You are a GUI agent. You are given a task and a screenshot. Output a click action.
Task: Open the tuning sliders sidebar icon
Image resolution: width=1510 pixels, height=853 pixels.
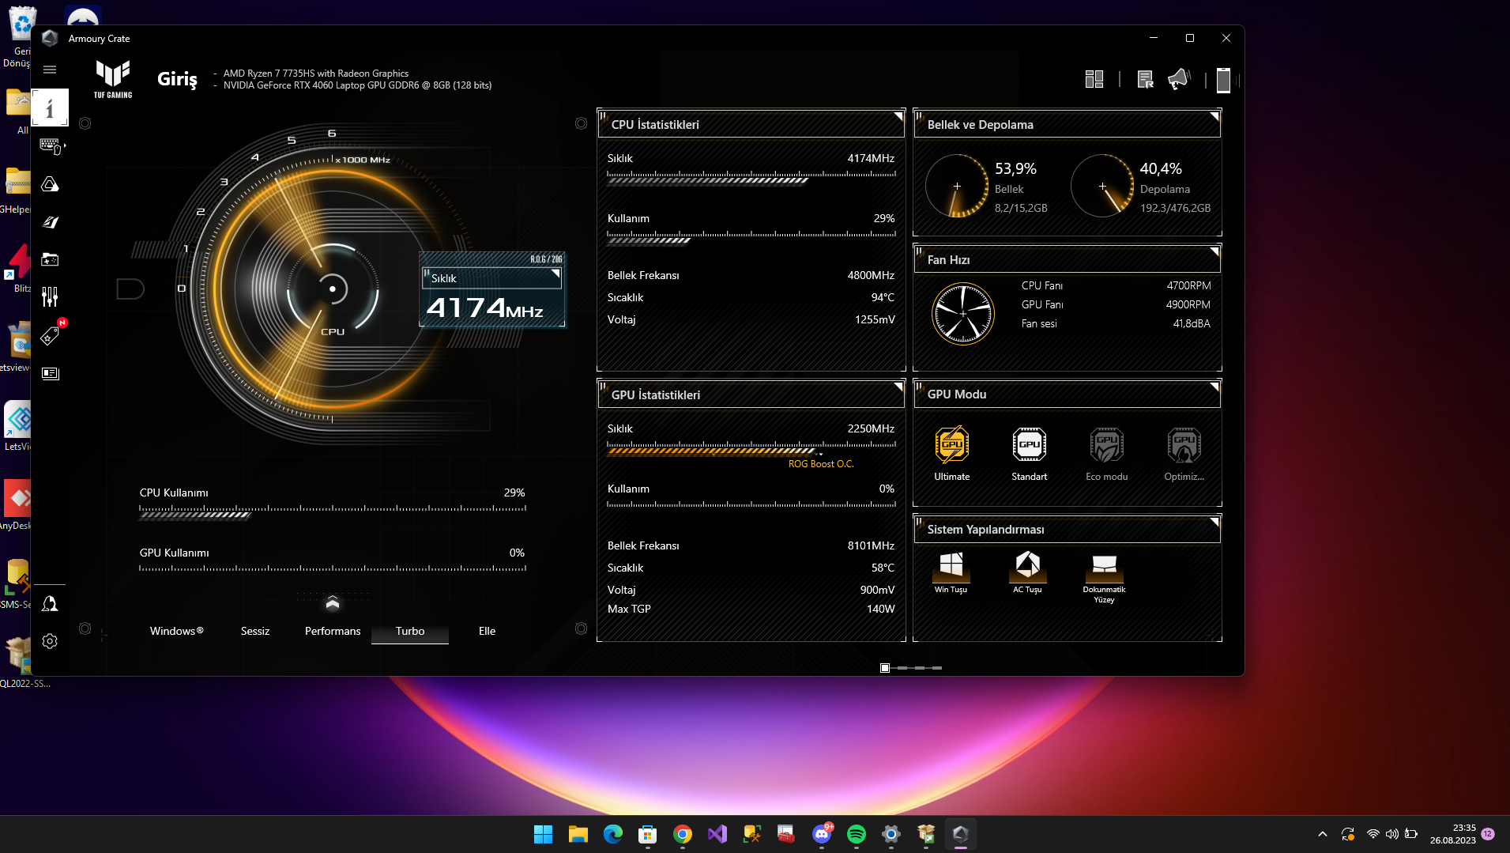50,296
